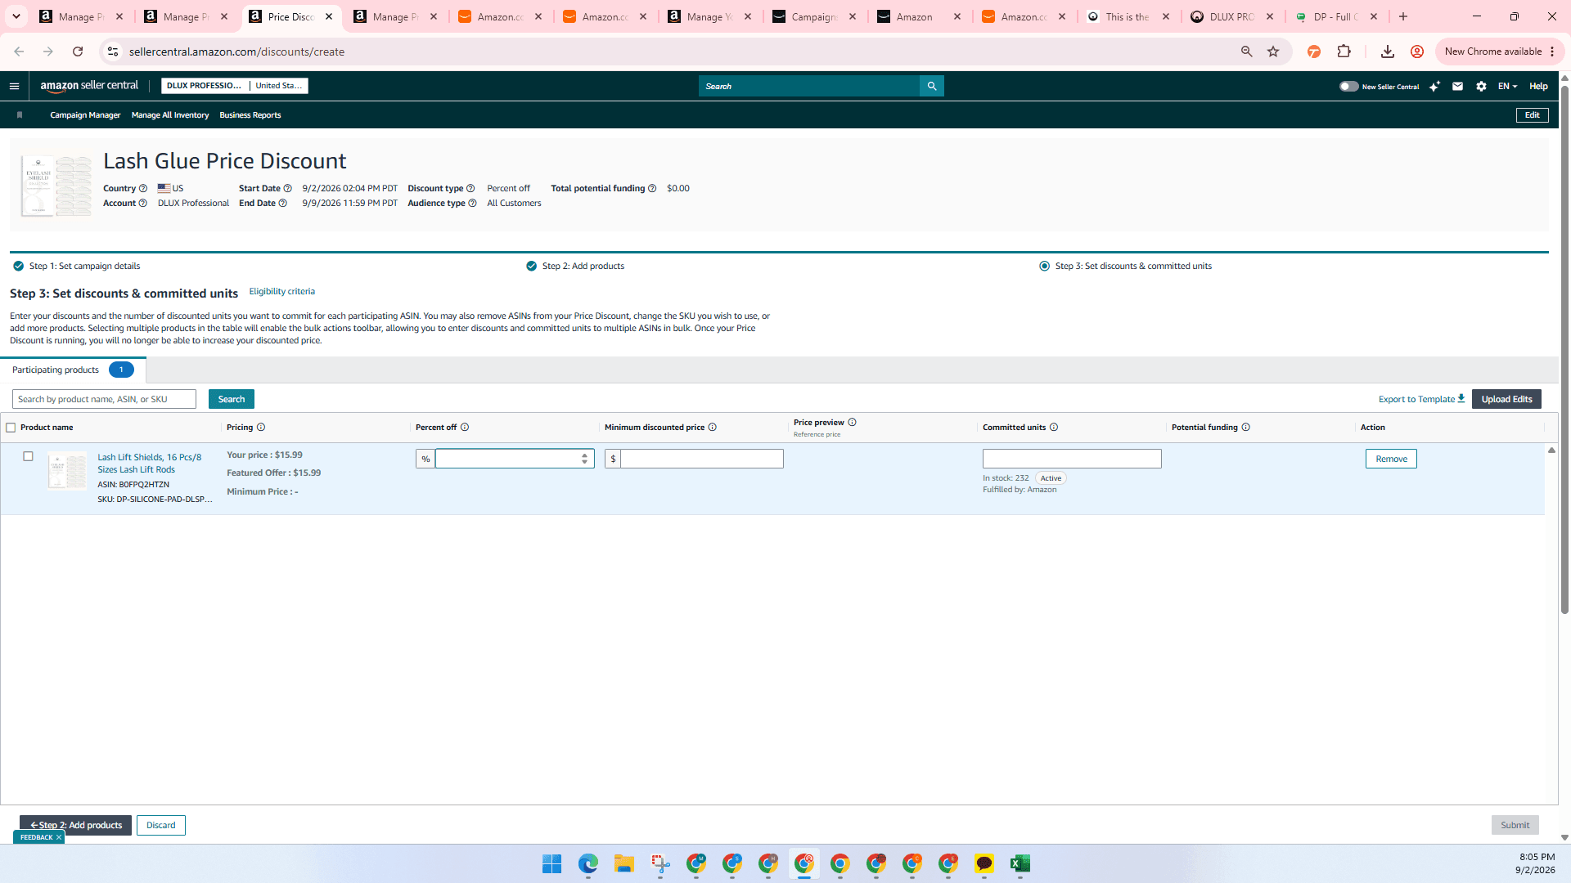Click the Discard button
Image resolution: width=1571 pixels, height=883 pixels.
[161, 825]
